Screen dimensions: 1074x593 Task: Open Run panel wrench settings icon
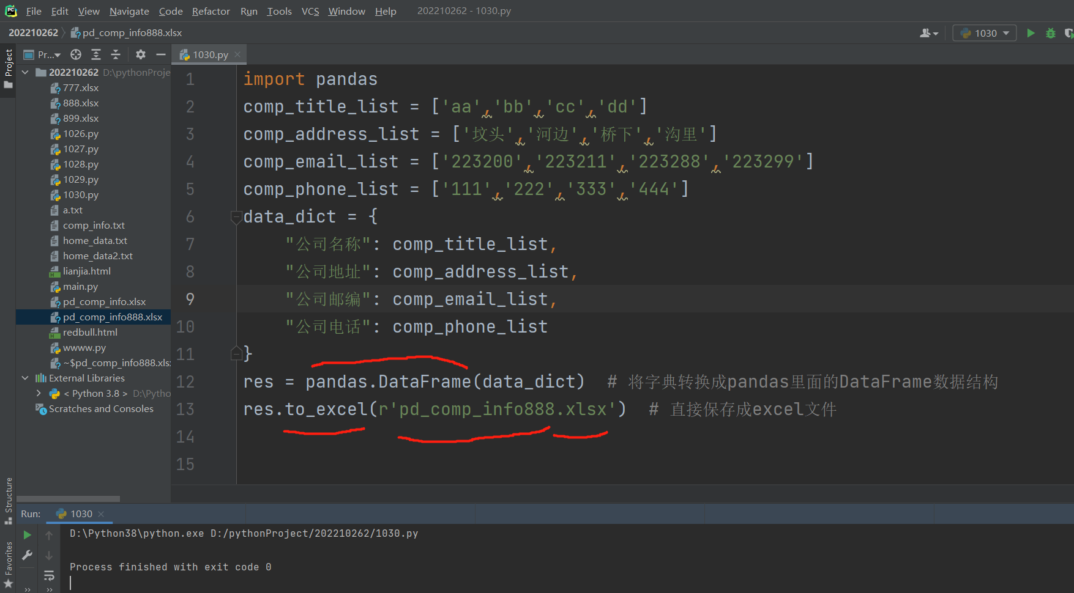pos(28,555)
